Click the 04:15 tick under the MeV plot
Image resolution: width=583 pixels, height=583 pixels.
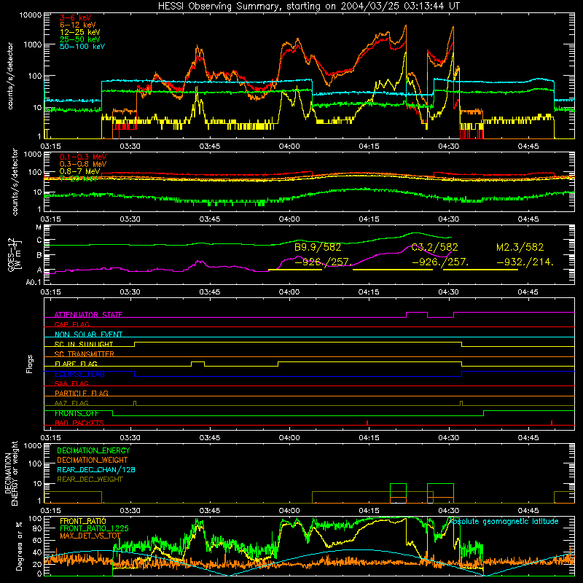click(369, 219)
